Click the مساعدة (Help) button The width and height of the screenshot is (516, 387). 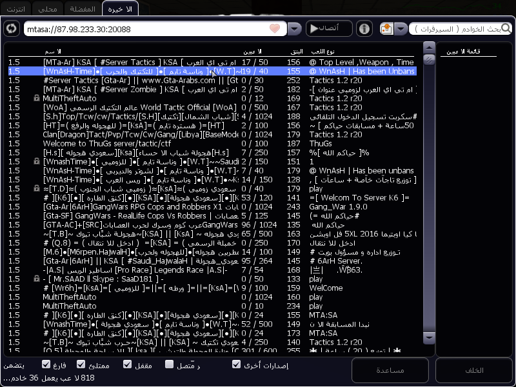[x=390, y=370]
